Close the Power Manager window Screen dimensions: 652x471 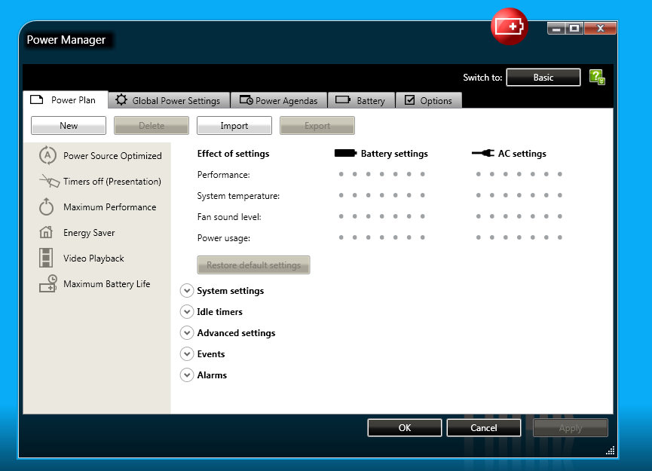tap(601, 29)
